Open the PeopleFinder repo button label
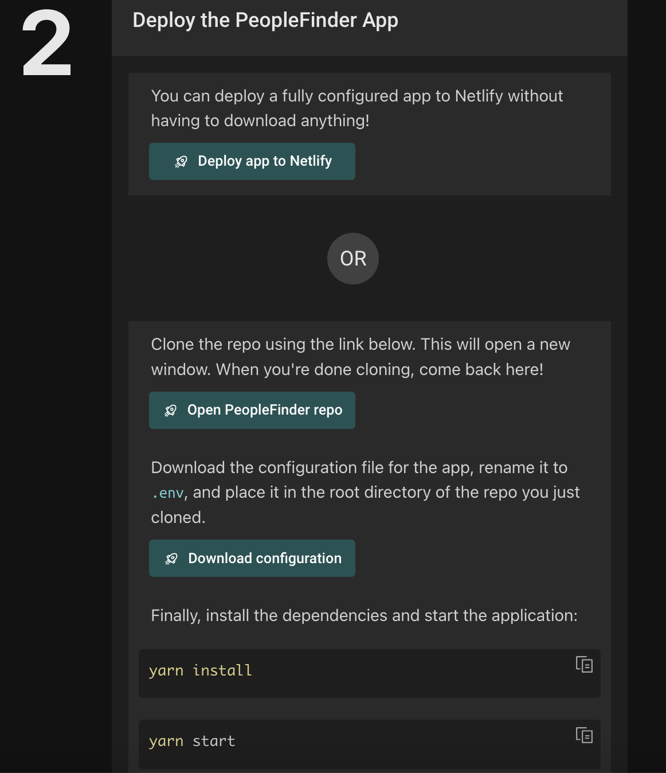Viewport: 666px width, 773px height. point(264,410)
